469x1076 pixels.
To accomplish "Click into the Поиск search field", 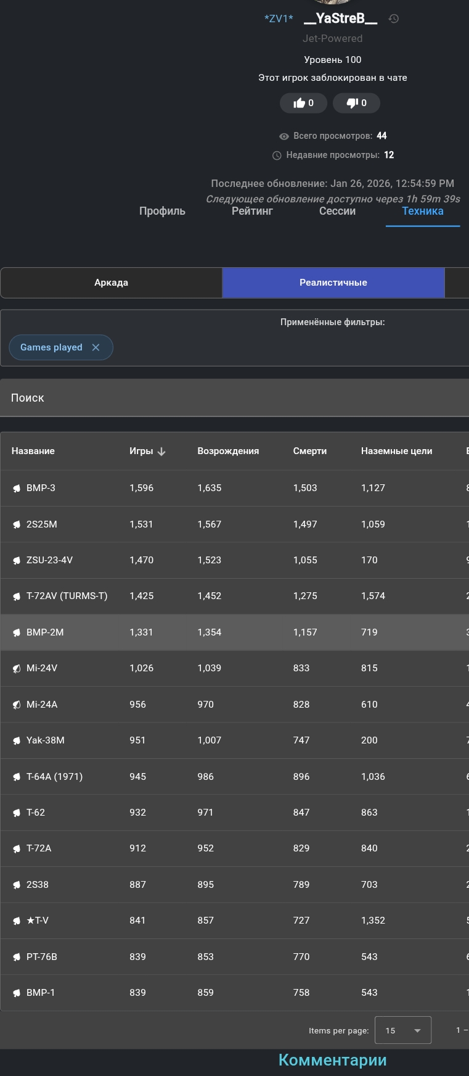I will pos(234,398).
